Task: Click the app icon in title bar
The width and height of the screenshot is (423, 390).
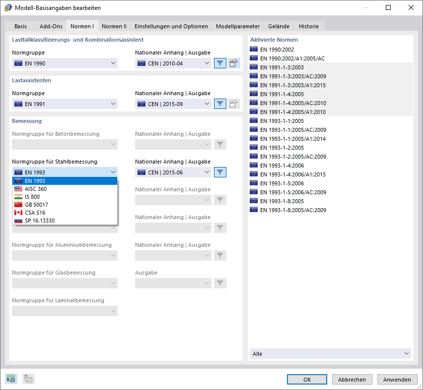Action: click(x=8, y=7)
